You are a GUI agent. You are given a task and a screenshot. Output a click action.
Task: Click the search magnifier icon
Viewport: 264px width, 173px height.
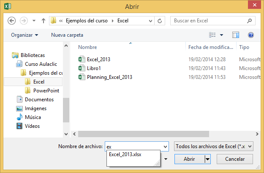pos(250,20)
